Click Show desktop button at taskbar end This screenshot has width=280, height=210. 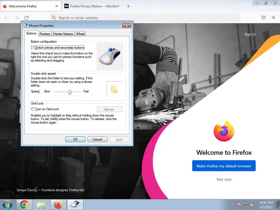tap(278, 205)
